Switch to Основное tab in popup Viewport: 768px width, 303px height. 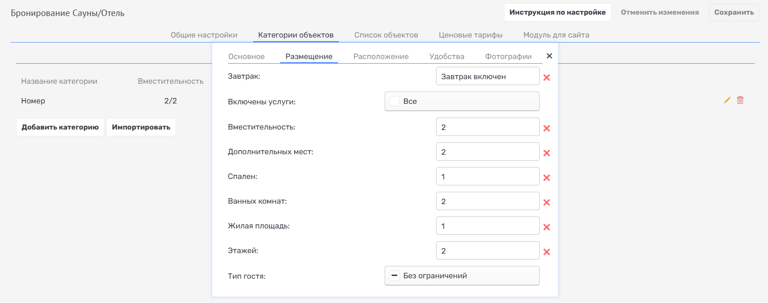(247, 57)
